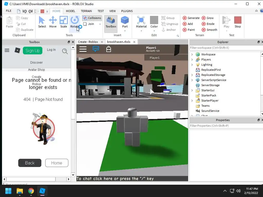The height and width of the screenshot is (197, 263).
Task: Click the Roblox logo in Toolbox page
Action: pos(17,50)
